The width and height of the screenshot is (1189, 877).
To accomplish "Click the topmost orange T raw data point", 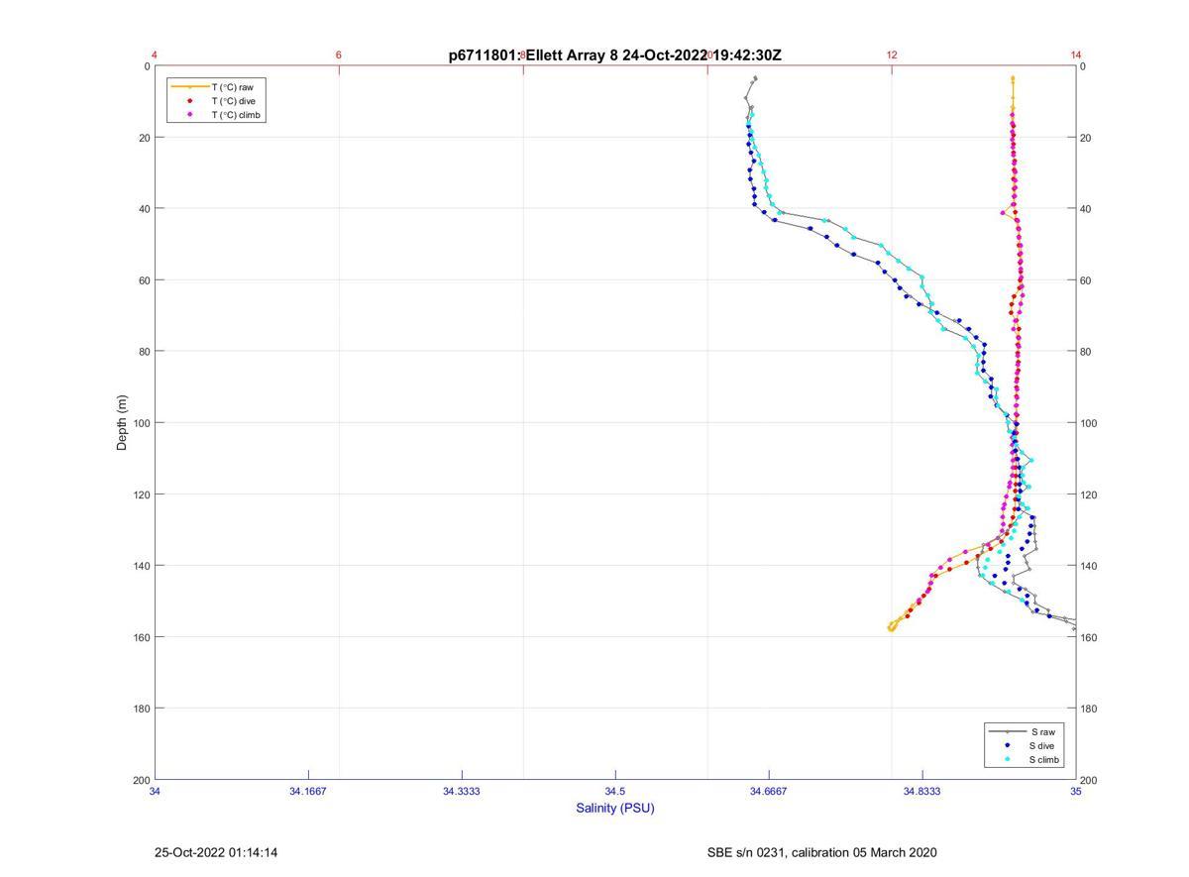I will [1012, 77].
